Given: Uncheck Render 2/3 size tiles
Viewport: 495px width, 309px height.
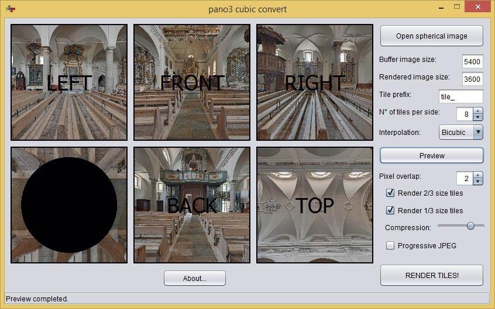Looking at the screenshot, I should click(x=390, y=193).
